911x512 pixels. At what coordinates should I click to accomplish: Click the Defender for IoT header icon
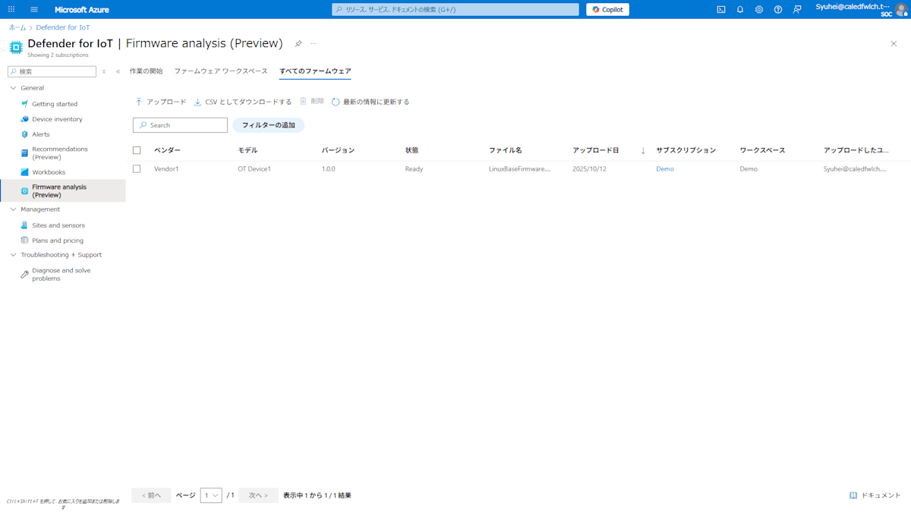point(16,47)
